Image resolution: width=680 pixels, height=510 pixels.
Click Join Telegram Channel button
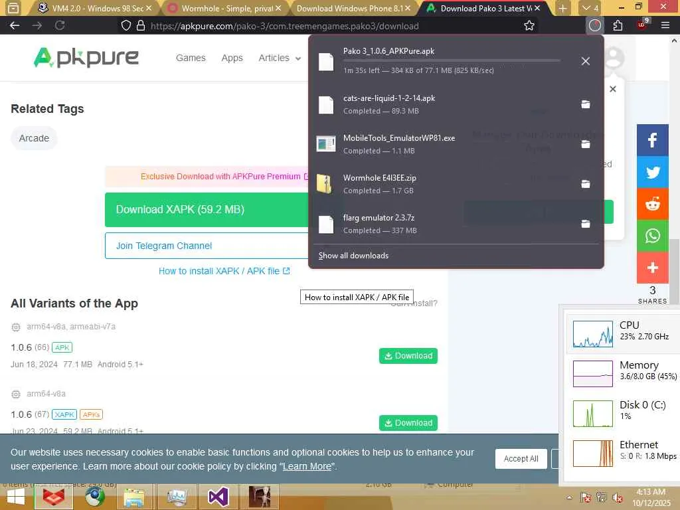tap(207, 246)
